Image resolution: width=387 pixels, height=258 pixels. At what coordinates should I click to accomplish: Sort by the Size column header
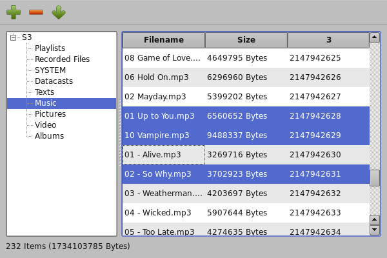click(x=246, y=40)
